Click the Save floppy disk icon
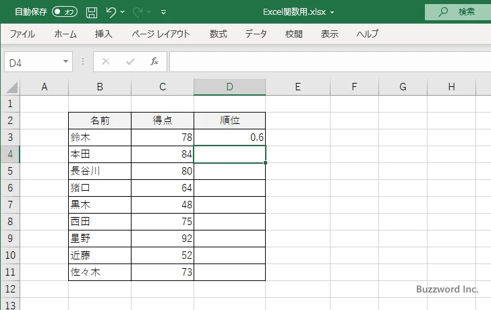The height and width of the screenshot is (310, 491). (92, 11)
